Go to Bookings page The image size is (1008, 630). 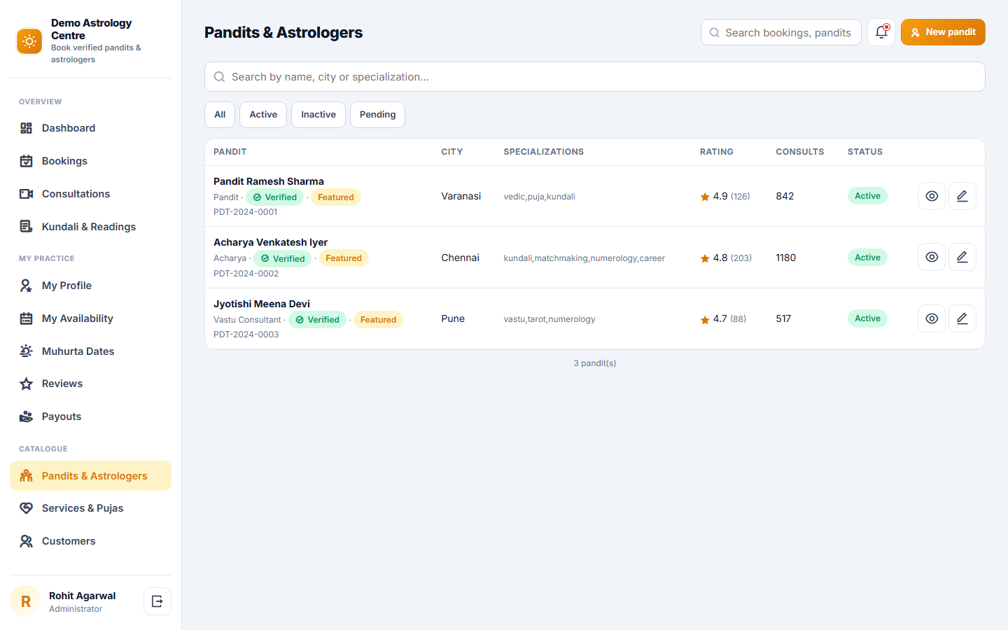(x=91, y=161)
